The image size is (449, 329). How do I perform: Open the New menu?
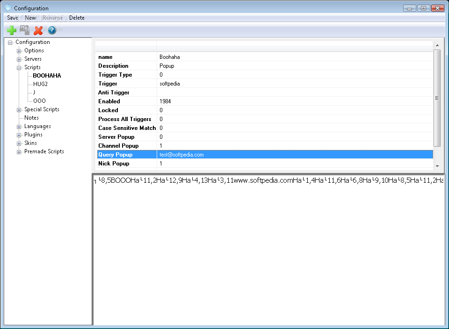(x=30, y=18)
